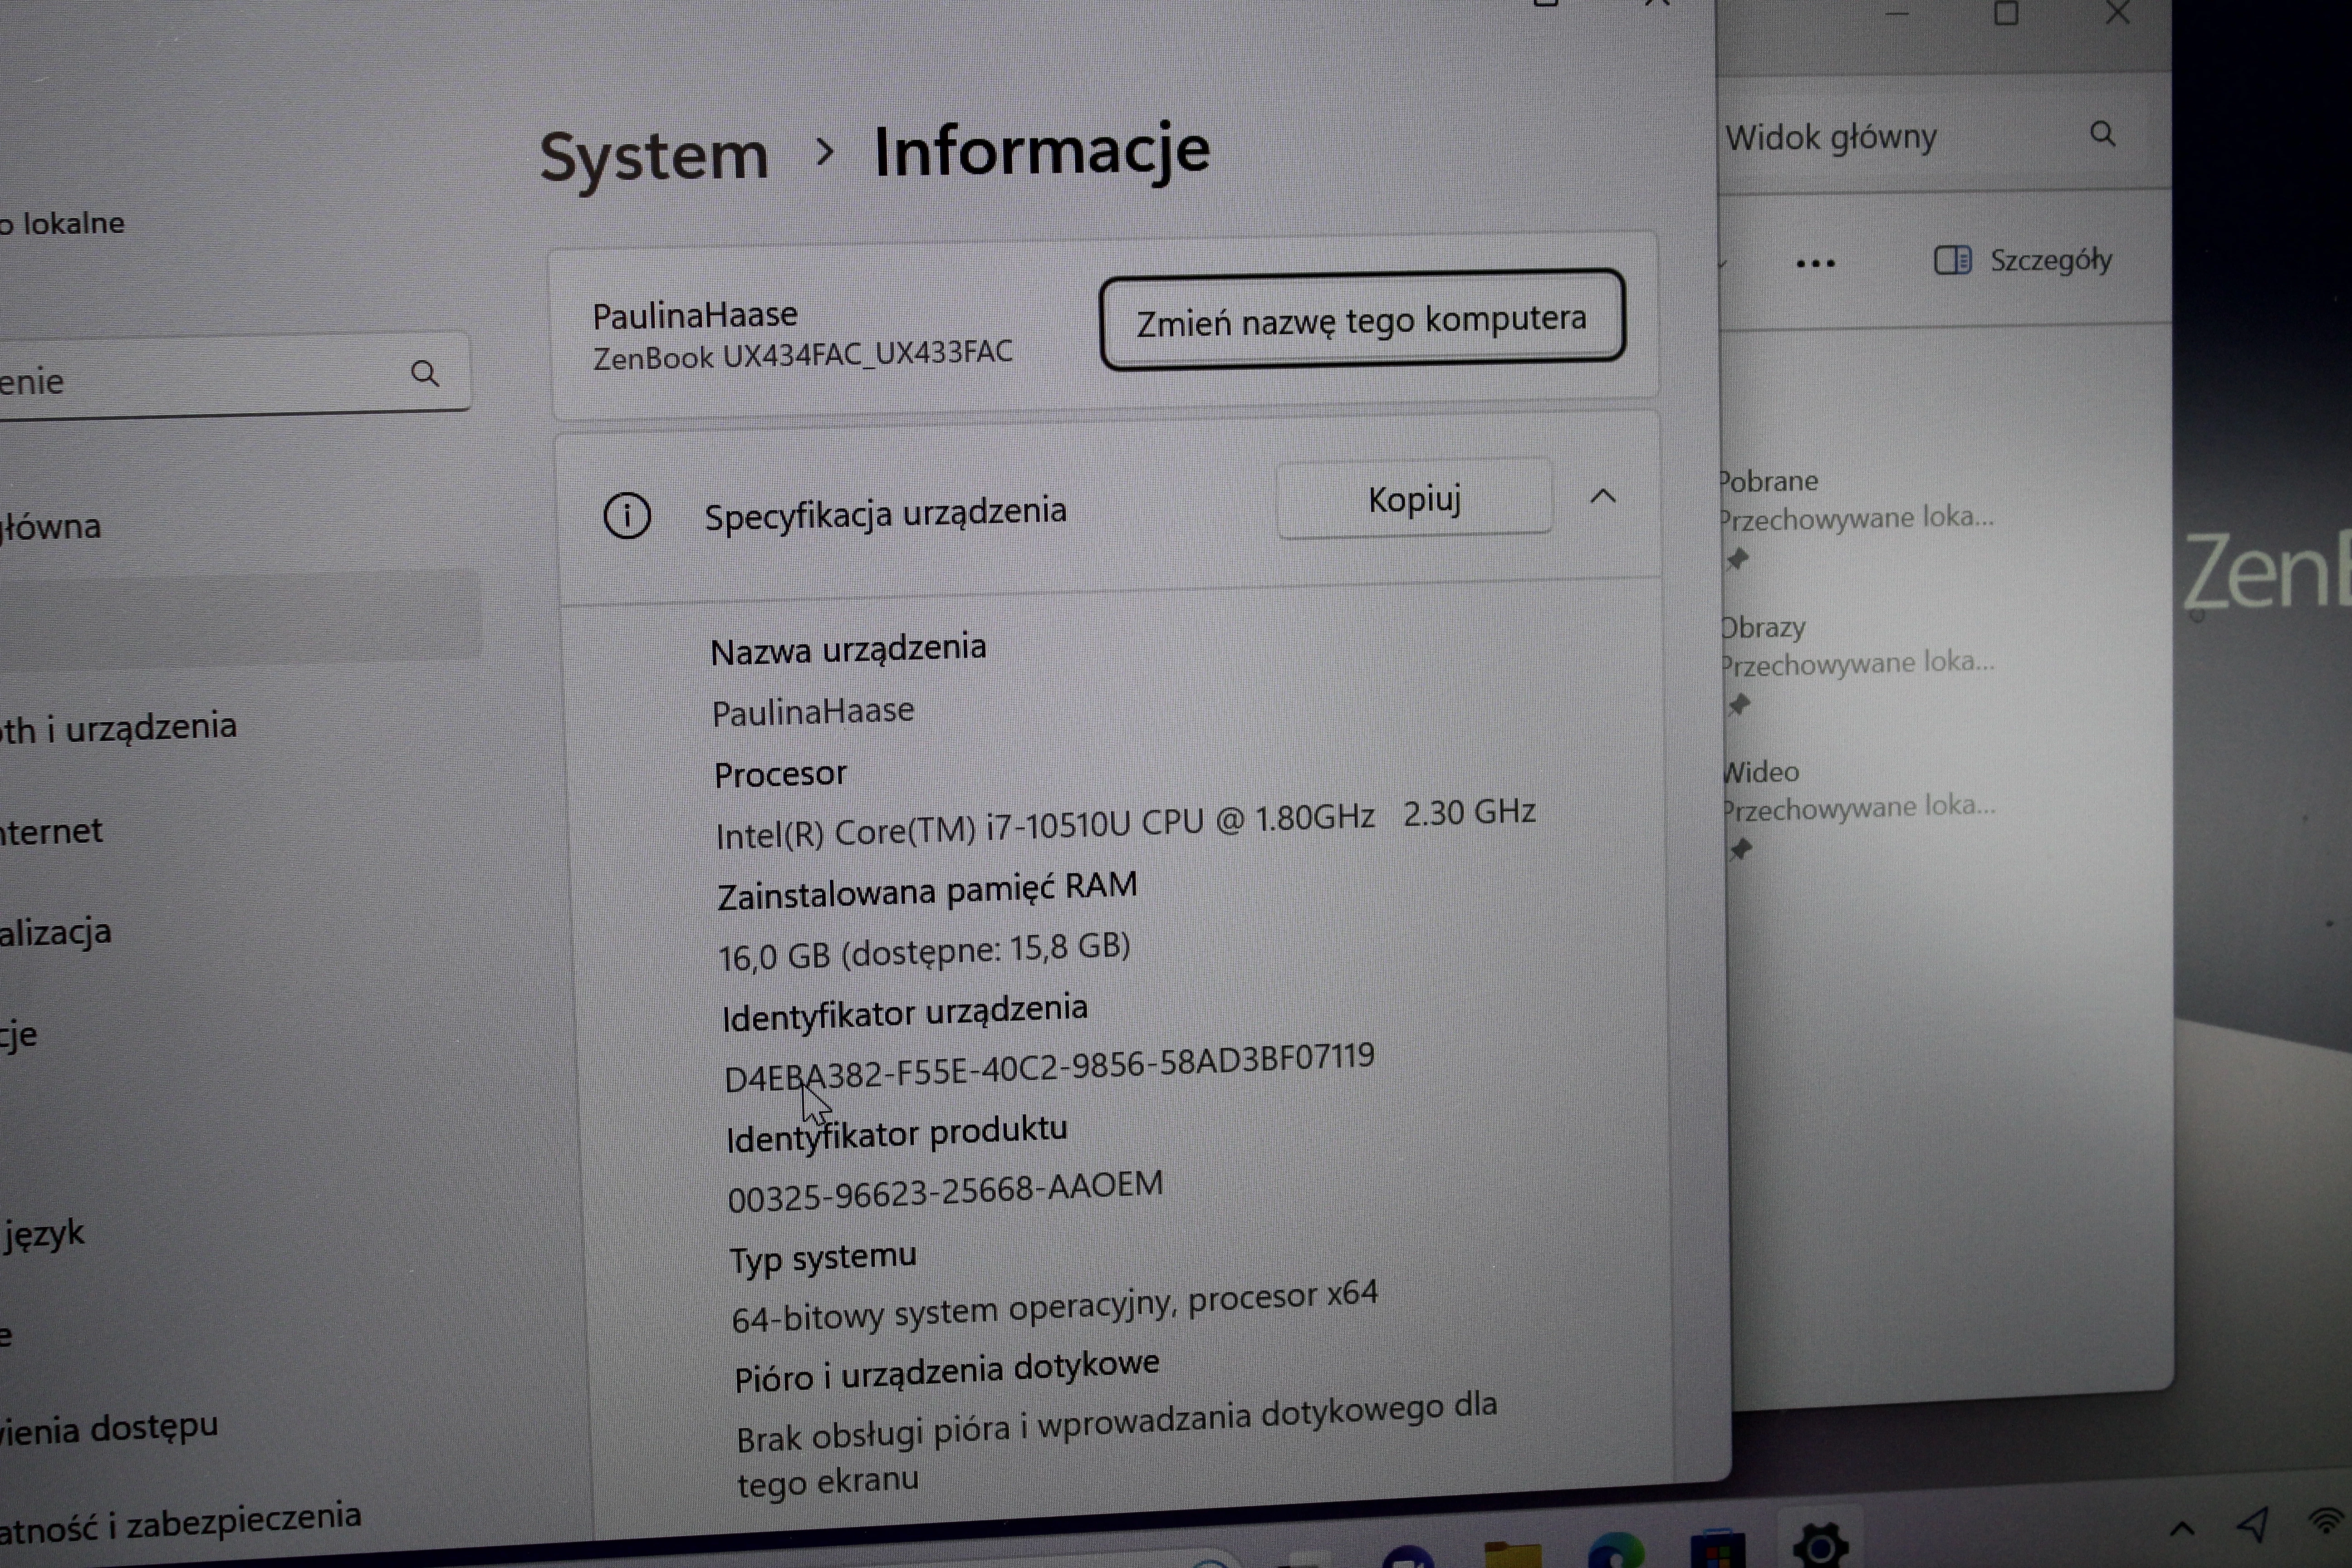Click the info icon beside 'Specyfikacja urządzenia'
Screen dimensions: 2352x1568
627,516
